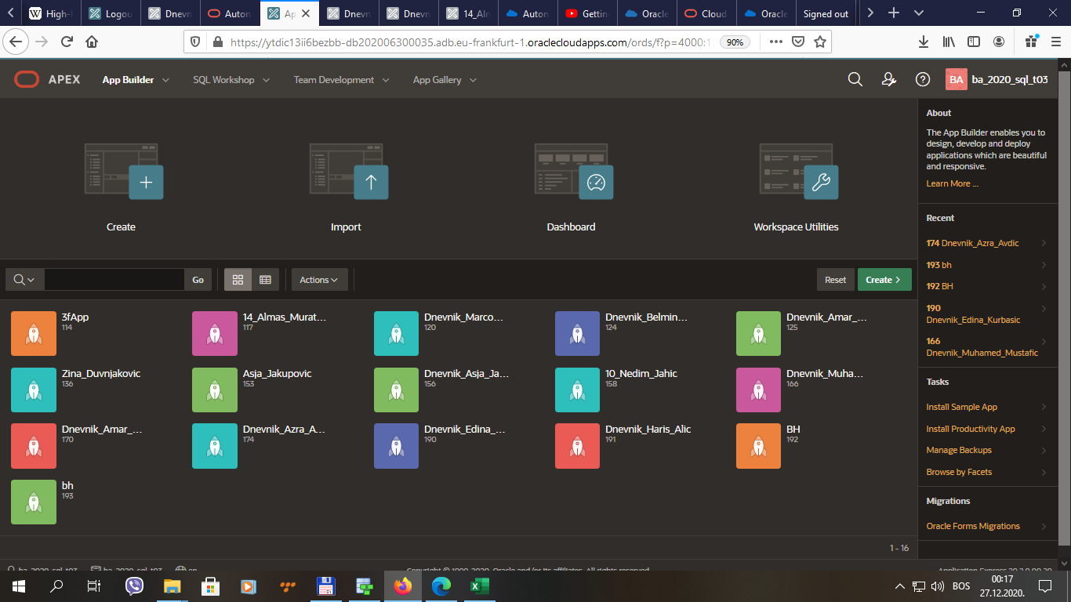Image resolution: width=1071 pixels, height=602 pixels.
Task: Reload the page in Firefox
Action: 67,42
